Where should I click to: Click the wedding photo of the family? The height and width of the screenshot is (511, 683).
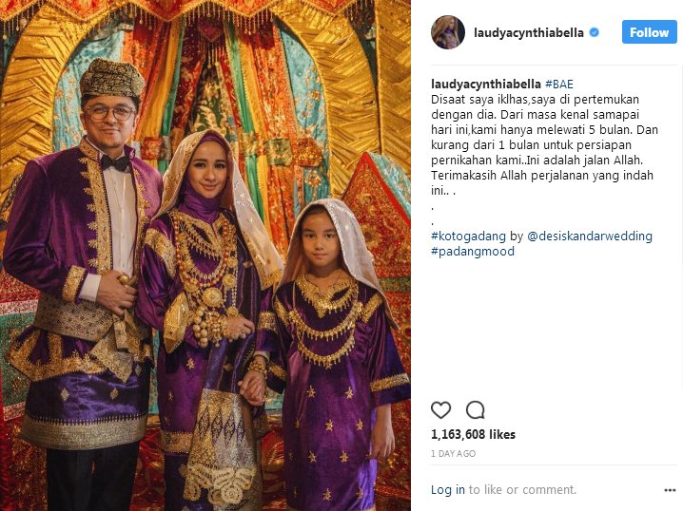coord(205,255)
